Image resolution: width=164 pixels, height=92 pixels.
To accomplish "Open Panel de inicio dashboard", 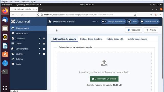I will pyautogui.click(x=22, y=33).
